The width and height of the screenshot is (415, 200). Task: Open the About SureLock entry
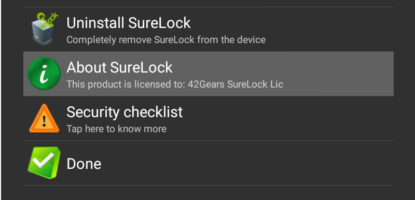[209, 74]
